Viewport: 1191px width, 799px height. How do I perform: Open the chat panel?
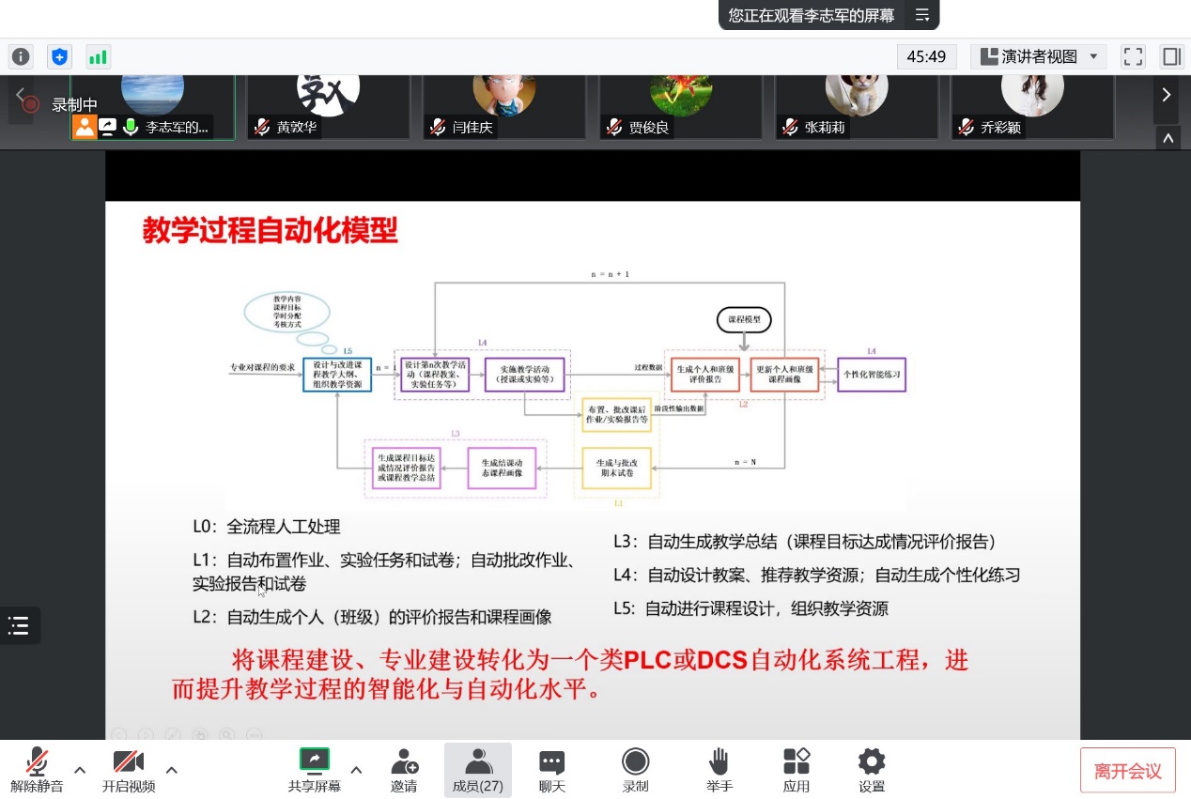point(551,770)
